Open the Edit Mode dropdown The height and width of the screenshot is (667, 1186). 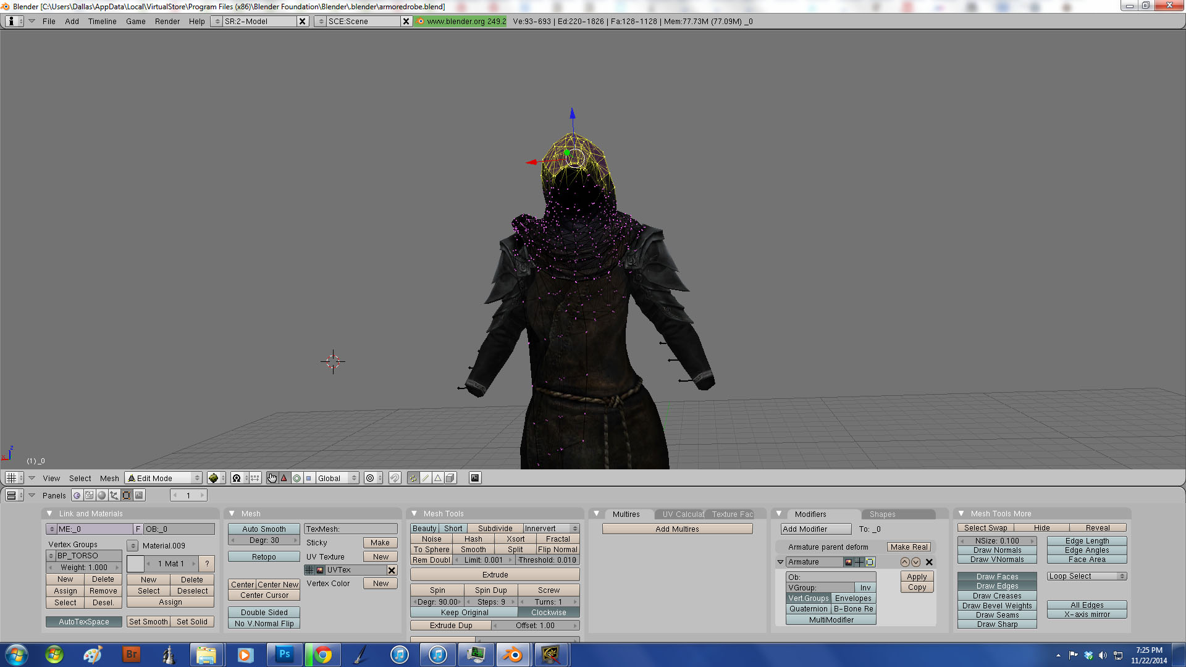click(x=162, y=477)
